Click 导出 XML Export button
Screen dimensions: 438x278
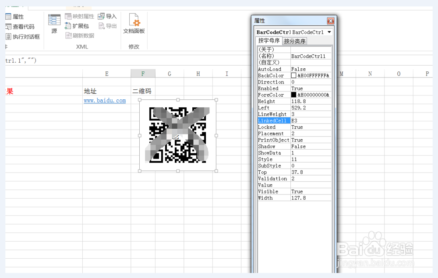[x=107, y=26]
